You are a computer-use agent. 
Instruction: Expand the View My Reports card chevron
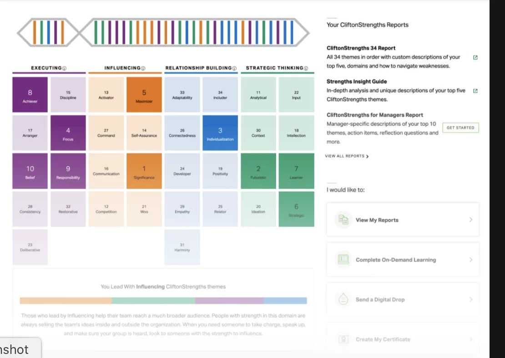pos(471,220)
